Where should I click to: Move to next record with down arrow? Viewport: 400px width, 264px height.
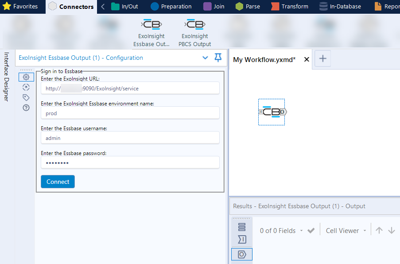[391, 231]
